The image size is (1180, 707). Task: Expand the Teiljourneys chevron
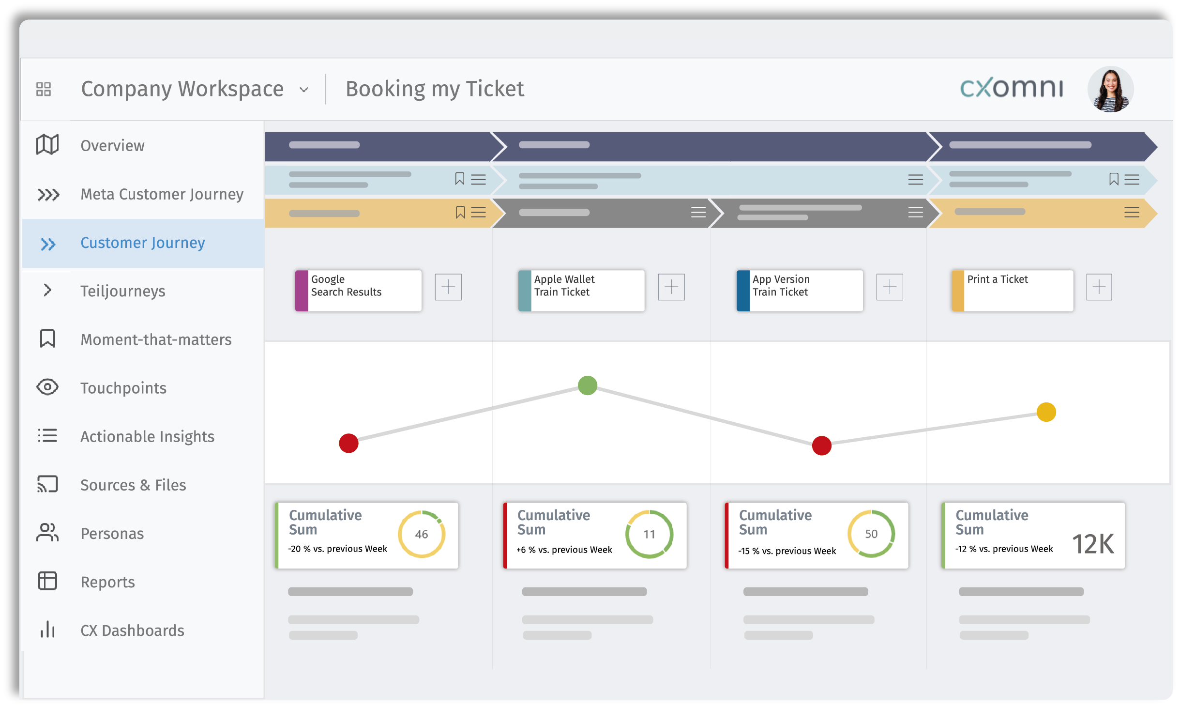pos(47,290)
